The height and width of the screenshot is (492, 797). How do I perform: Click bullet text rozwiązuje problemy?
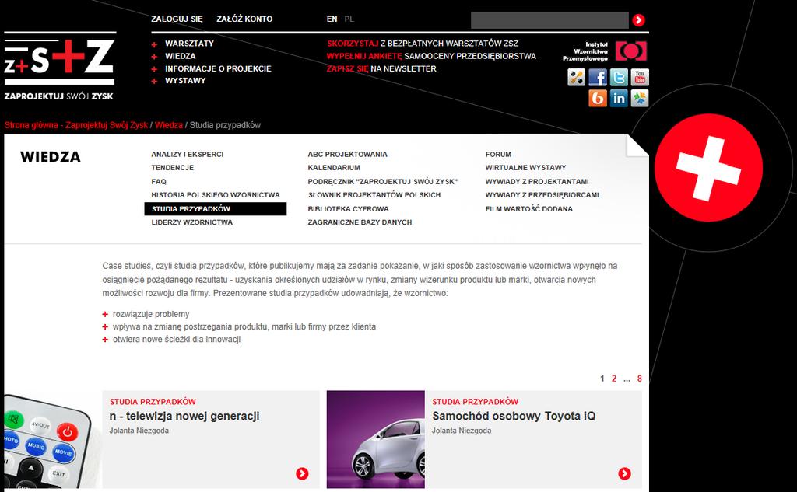151,314
